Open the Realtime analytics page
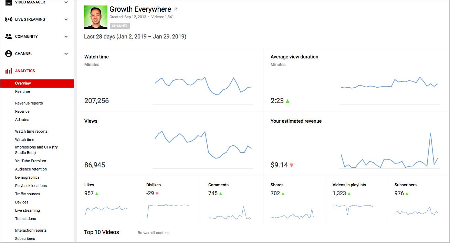Image resolution: width=450 pixels, height=243 pixels. [x=22, y=91]
